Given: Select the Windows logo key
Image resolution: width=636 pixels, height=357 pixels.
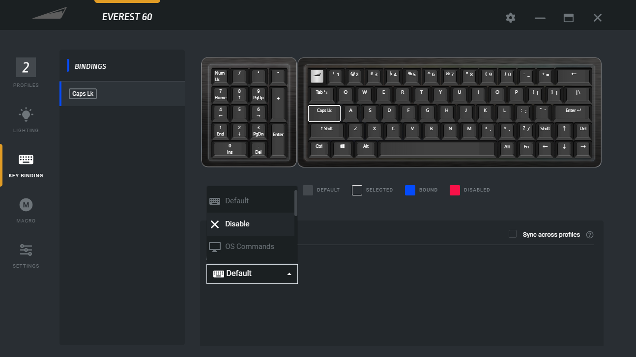Looking at the screenshot, I should pyautogui.click(x=342, y=148).
